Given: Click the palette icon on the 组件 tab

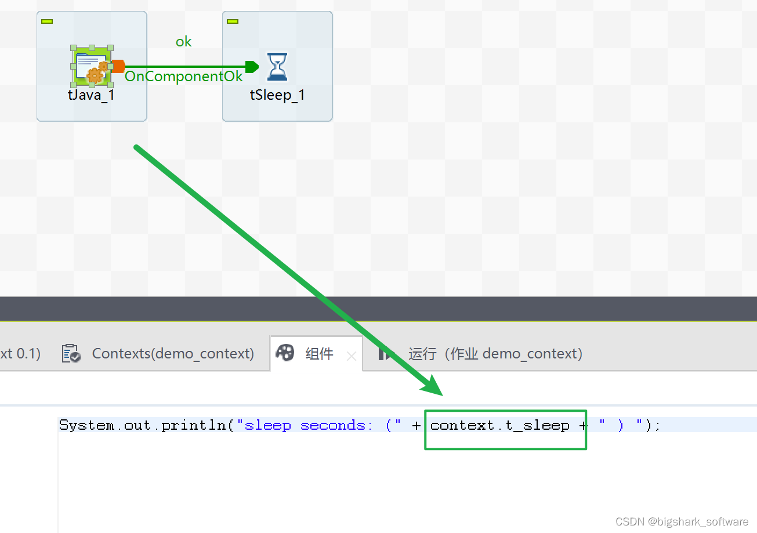Looking at the screenshot, I should click(x=284, y=353).
